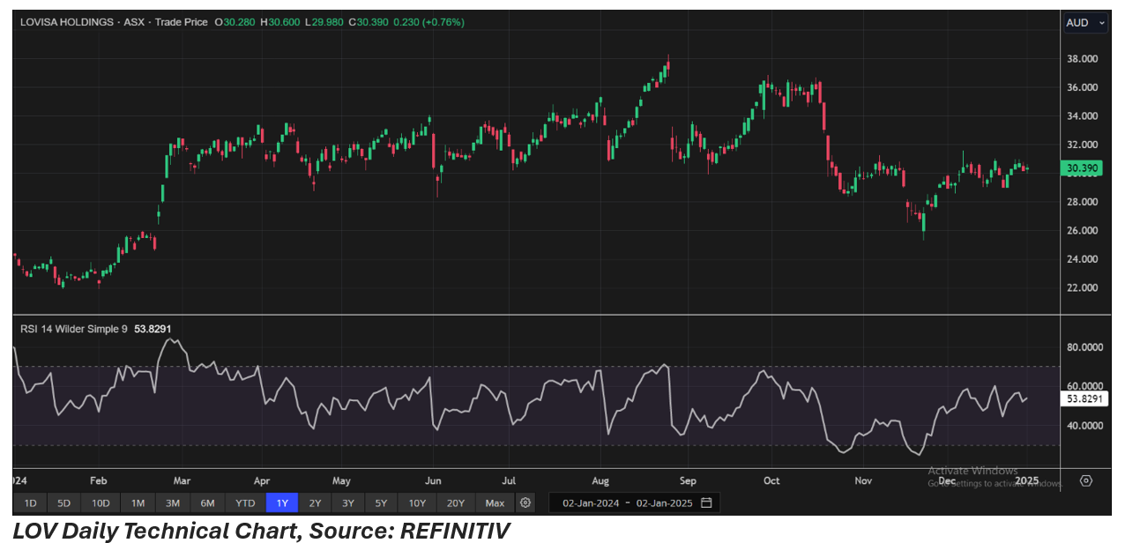
Task: Switch to the 5D time range
Action: coord(63,503)
